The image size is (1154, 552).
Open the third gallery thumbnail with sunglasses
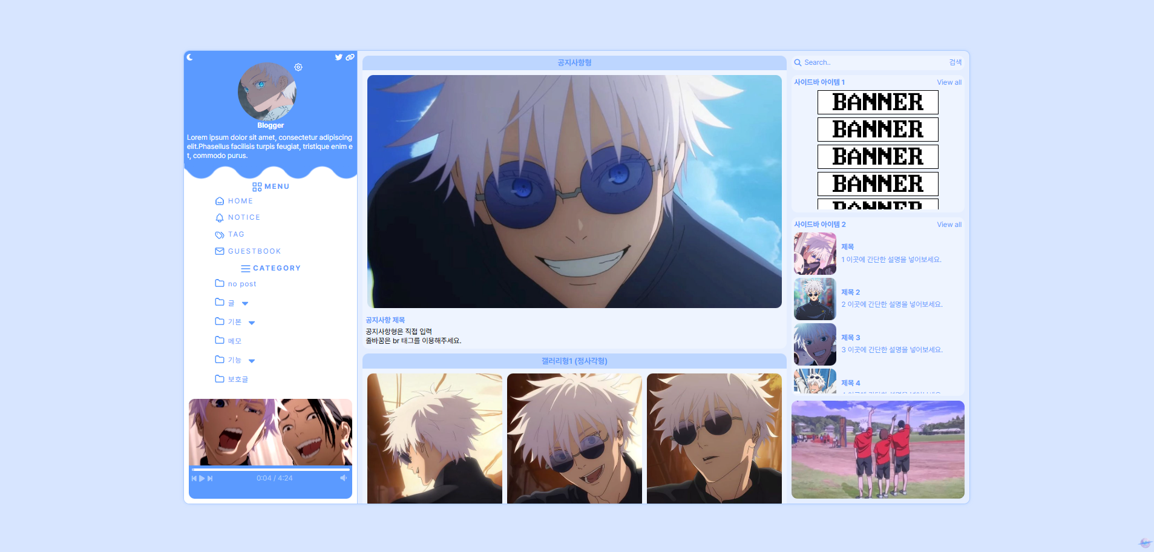pos(714,438)
